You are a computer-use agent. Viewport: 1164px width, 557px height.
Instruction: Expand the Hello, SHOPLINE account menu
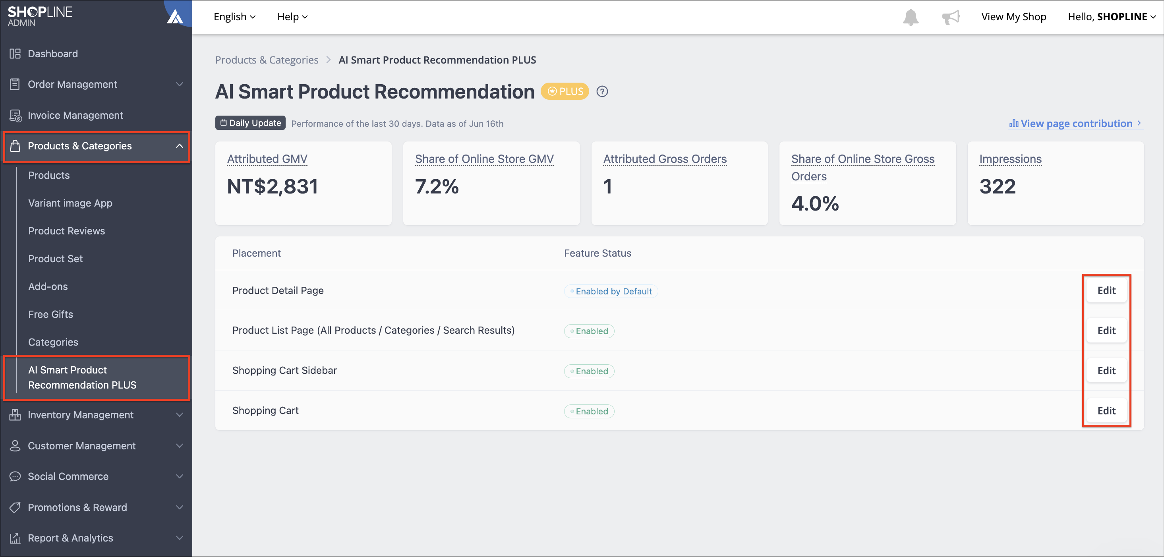tap(1112, 17)
